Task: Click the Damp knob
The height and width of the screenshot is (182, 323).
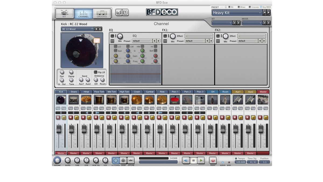Action: [x=71, y=72]
